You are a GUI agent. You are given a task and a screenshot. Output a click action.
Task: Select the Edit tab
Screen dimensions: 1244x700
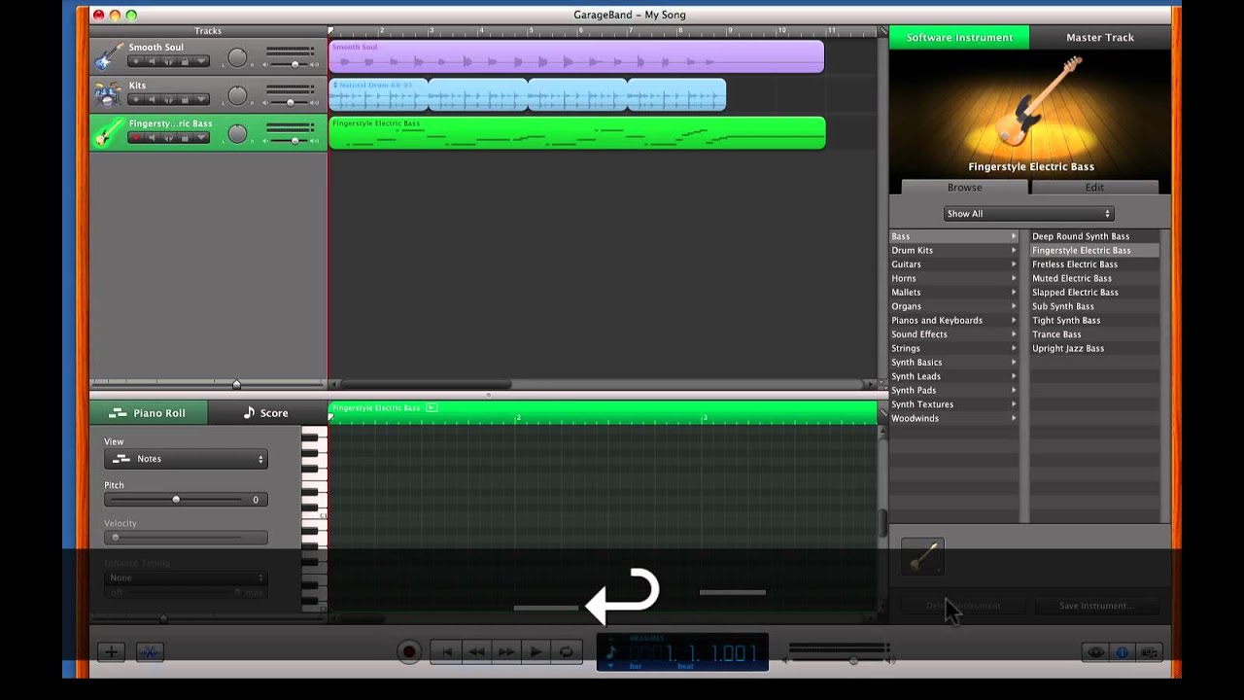1094,187
